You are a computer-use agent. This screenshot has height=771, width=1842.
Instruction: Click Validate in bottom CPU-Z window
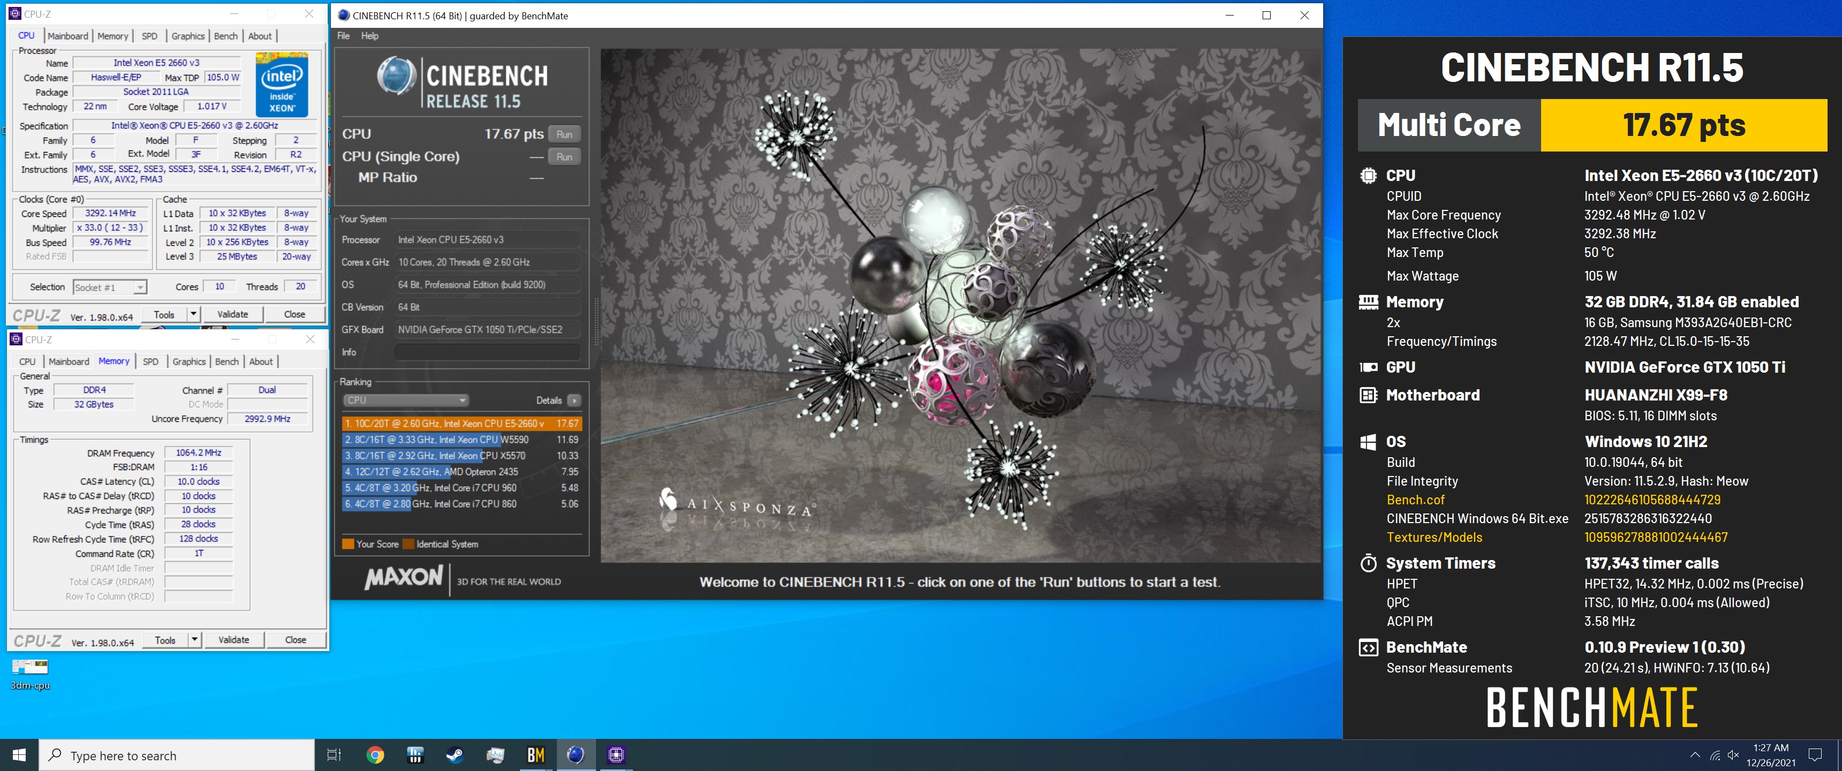[x=234, y=639]
